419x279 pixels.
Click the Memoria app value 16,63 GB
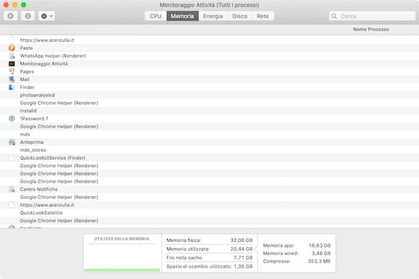coord(319,245)
